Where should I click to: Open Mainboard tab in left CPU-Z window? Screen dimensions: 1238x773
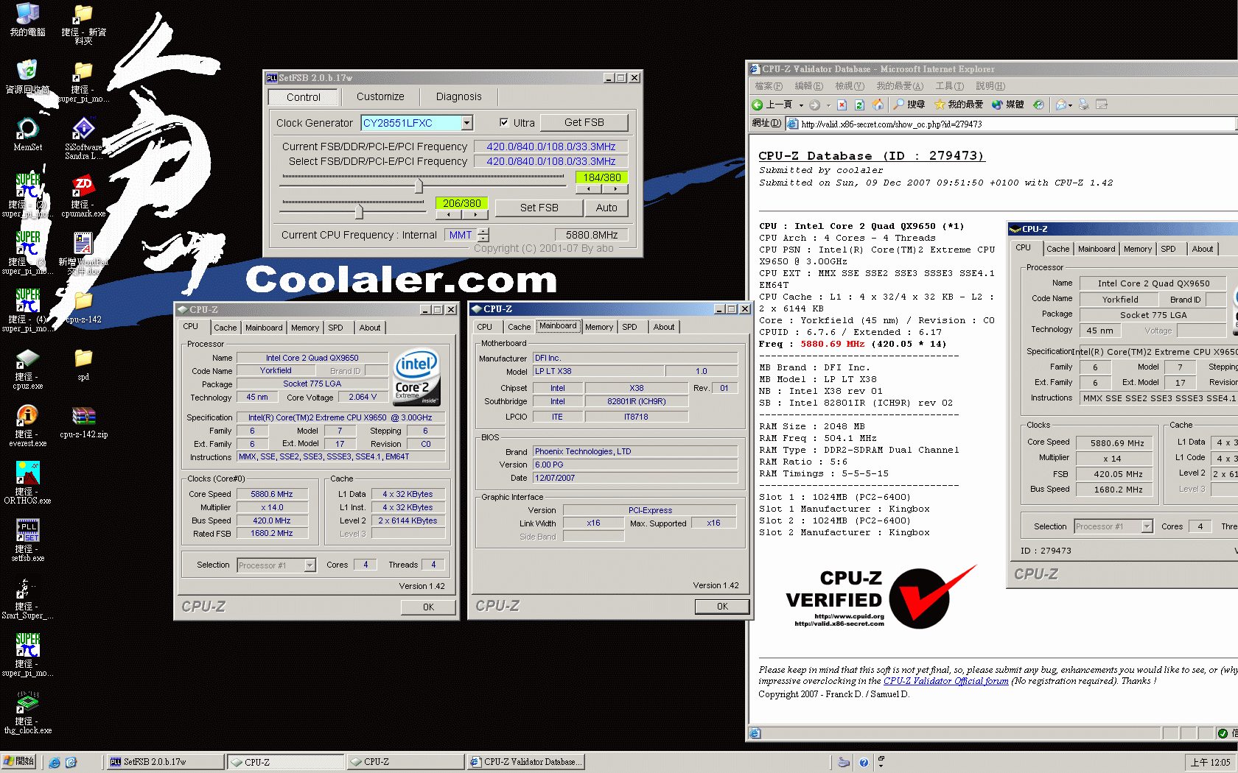pyautogui.click(x=264, y=328)
